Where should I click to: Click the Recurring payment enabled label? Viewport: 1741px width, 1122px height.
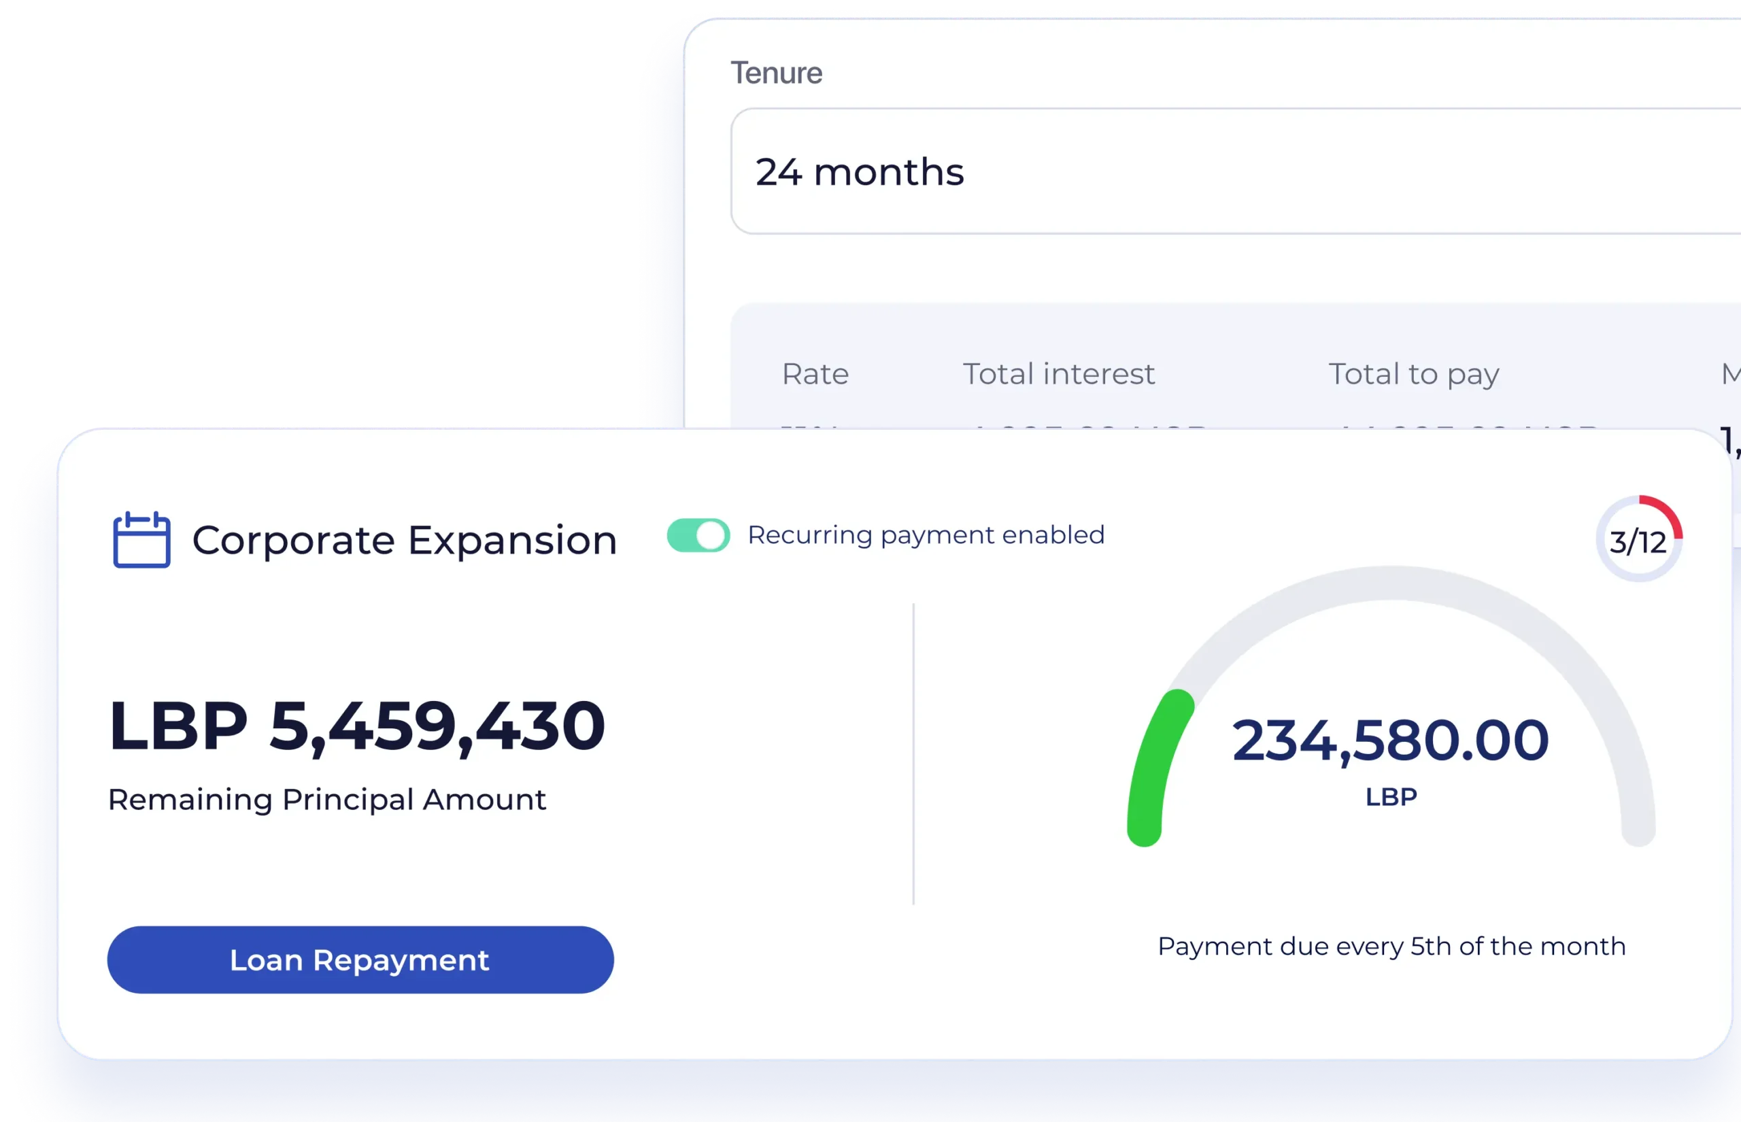pyautogui.click(x=926, y=536)
